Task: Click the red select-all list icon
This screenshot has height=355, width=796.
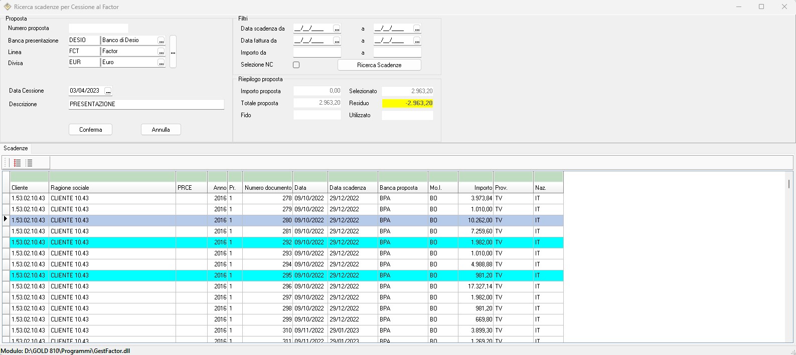Action: tap(17, 163)
